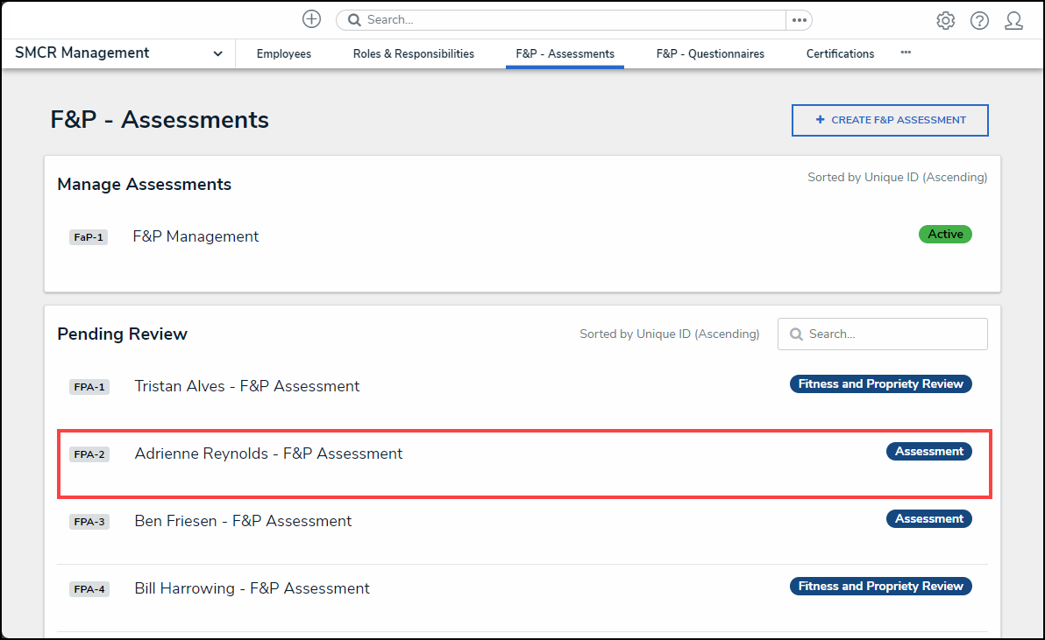Screen dimensions: 1045x640
Task: Open the Certifications tab
Action: pos(840,53)
